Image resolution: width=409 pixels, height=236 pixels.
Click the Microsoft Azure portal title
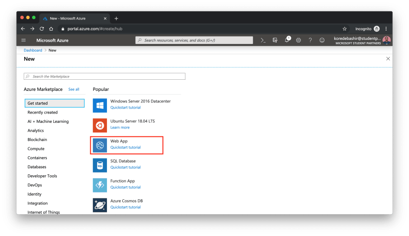(x=53, y=40)
